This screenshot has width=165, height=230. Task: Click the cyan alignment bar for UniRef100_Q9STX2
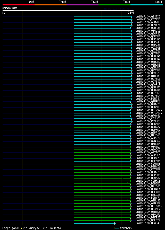[x=102, y=17]
